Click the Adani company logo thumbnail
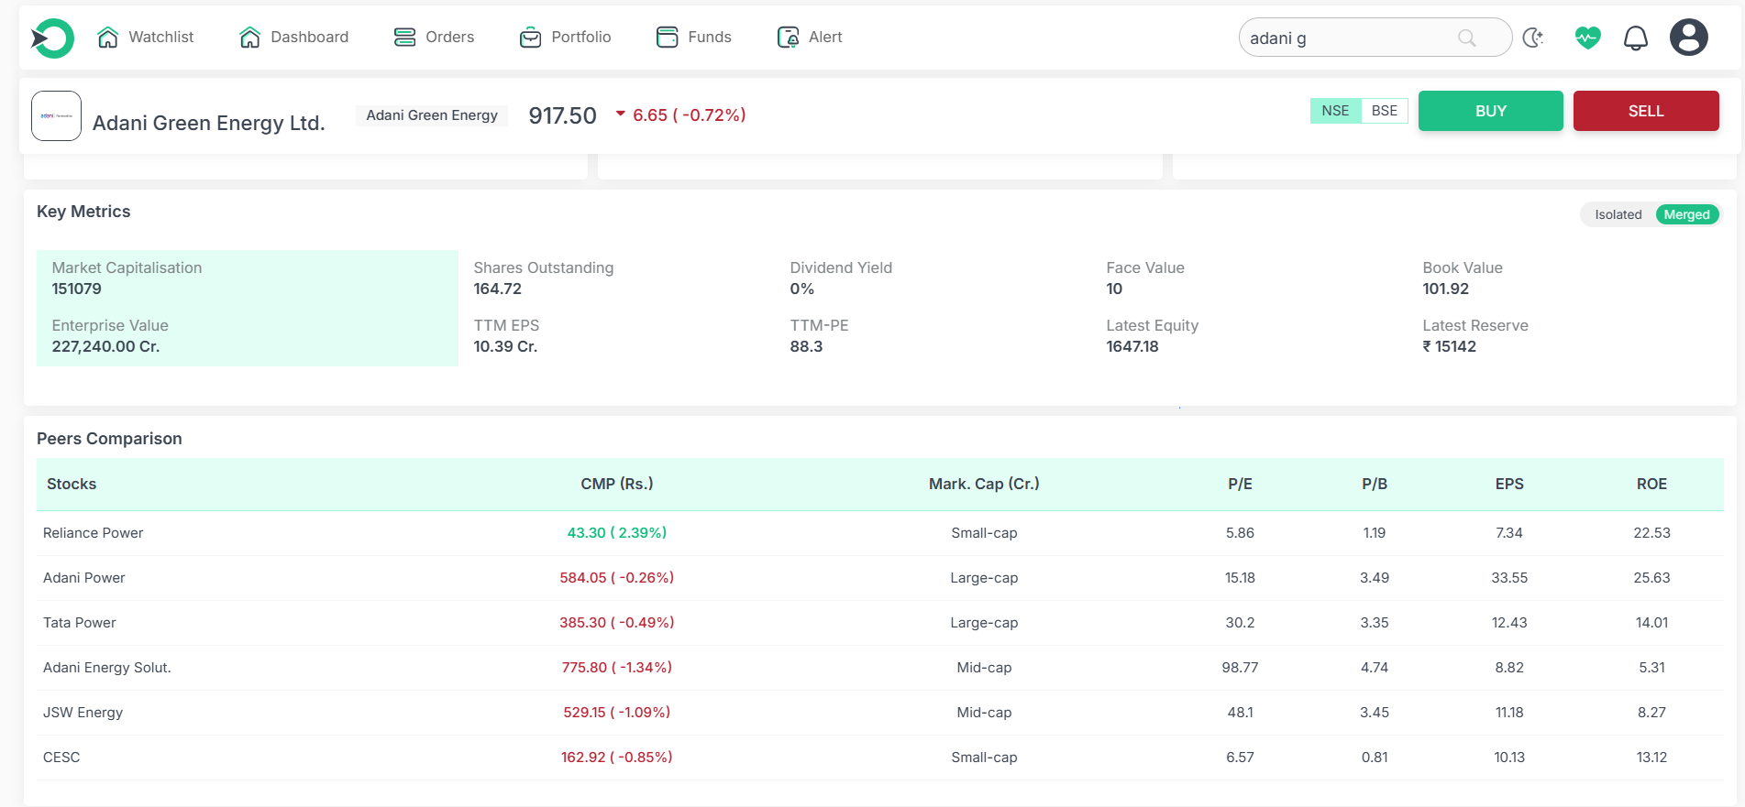The image size is (1745, 807). pyautogui.click(x=56, y=115)
